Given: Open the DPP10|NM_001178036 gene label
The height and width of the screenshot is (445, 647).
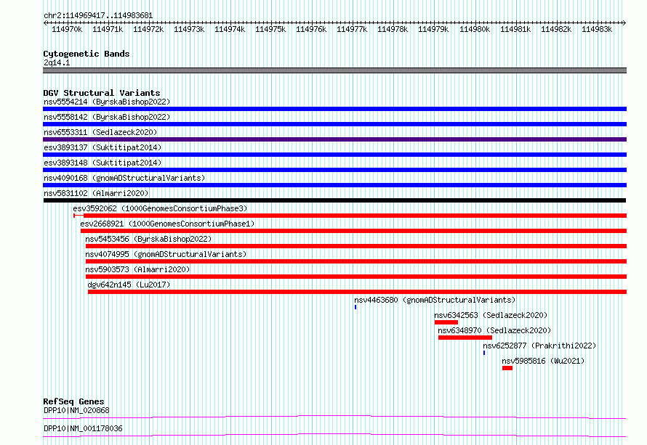Looking at the screenshot, I should pos(83,428).
